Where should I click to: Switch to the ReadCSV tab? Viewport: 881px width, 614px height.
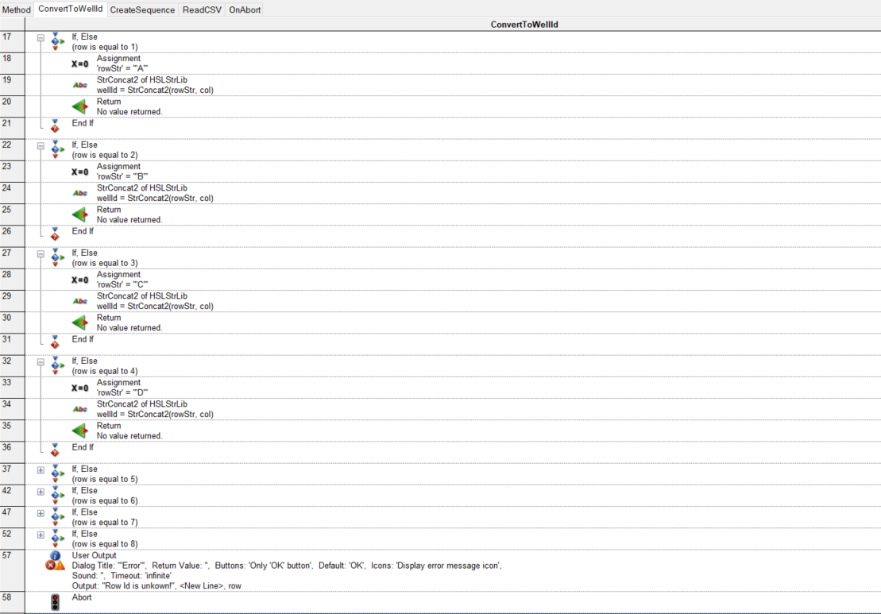tap(202, 10)
